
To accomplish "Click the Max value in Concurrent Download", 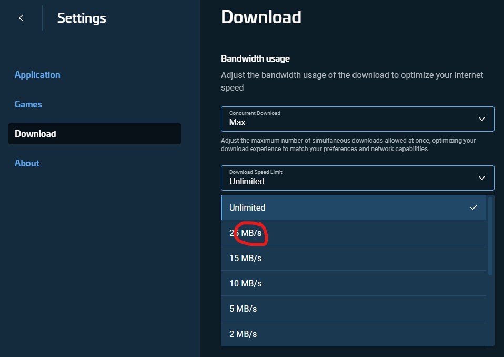I will click(x=237, y=122).
